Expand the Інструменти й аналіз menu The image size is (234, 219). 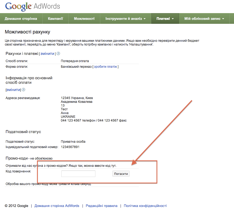click(125, 19)
